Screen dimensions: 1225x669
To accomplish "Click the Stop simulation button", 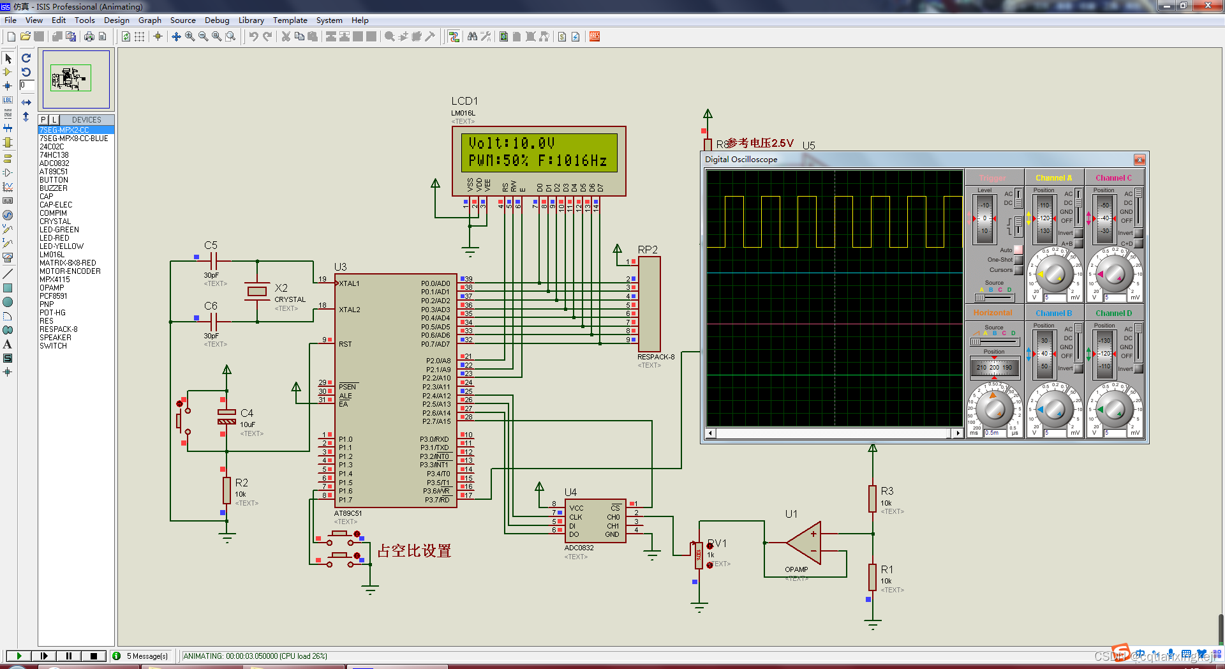I will tap(94, 656).
